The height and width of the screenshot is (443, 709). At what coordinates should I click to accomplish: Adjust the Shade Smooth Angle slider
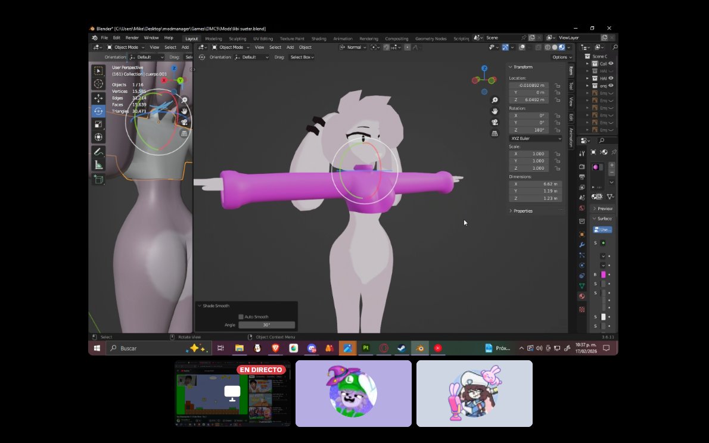[x=267, y=325]
